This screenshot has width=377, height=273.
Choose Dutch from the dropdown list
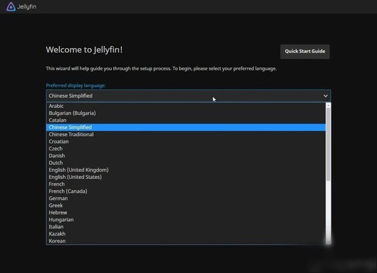(186, 163)
